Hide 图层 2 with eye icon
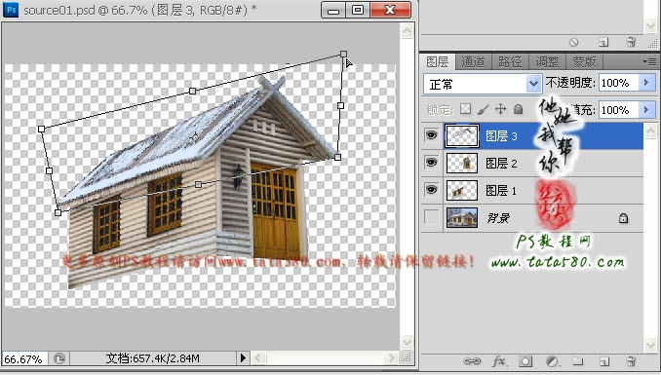This screenshot has width=661, height=375. pos(431,163)
